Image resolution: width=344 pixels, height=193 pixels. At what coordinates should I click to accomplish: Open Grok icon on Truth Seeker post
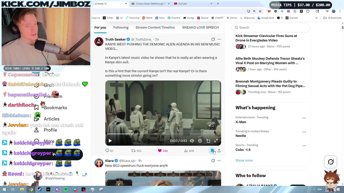coord(213,39)
